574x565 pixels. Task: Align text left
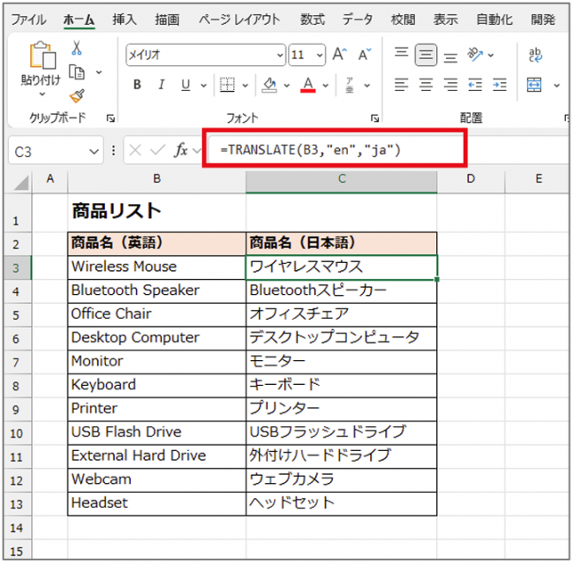point(401,85)
